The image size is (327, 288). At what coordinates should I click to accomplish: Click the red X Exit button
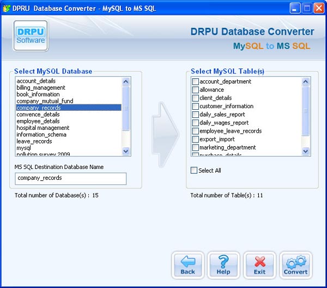pyautogui.click(x=259, y=265)
